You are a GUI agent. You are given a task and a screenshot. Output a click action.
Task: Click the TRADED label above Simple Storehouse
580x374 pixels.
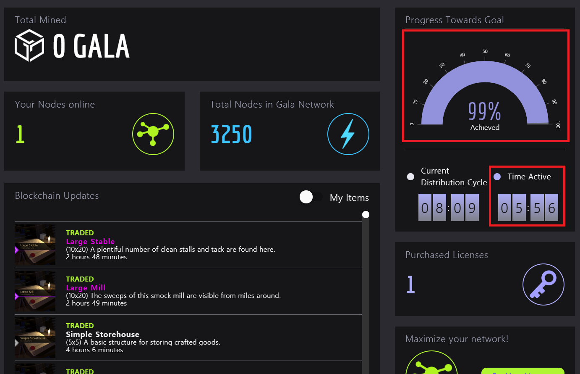[x=80, y=326]
